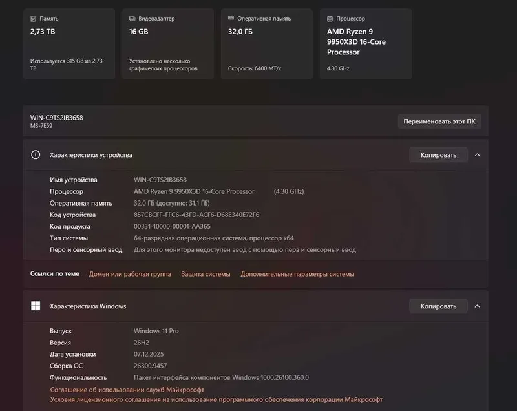Click the Сборка ОС label
The image size is (517, 411).
(x=67, y=366)
